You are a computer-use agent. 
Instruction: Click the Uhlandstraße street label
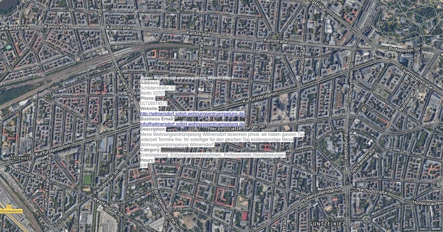click(x=302, y=61)
